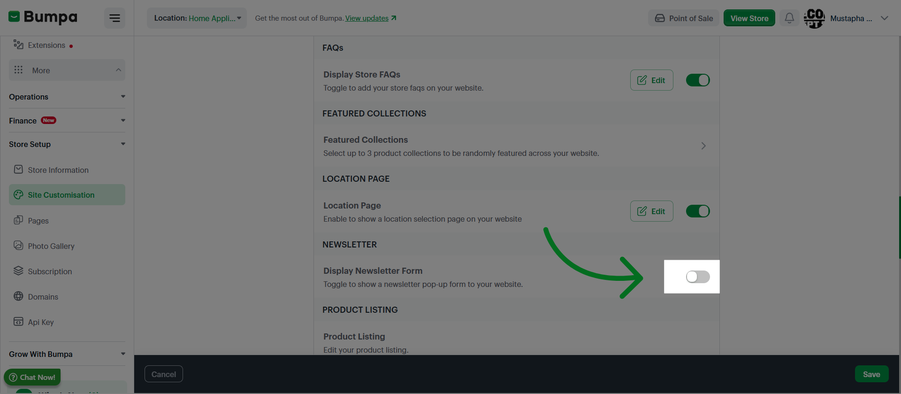This screenshot has width=901, height=394.
Task: Click the Site Customisation palette icon
Action: 18,194
